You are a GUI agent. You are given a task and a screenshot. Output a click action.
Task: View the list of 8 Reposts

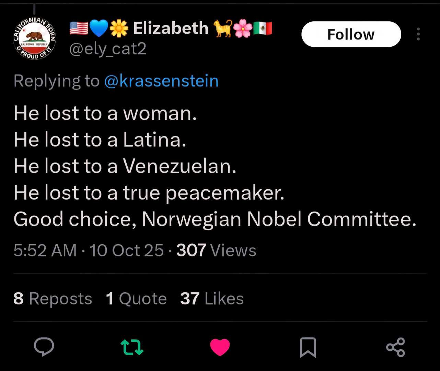pos(53,299)
